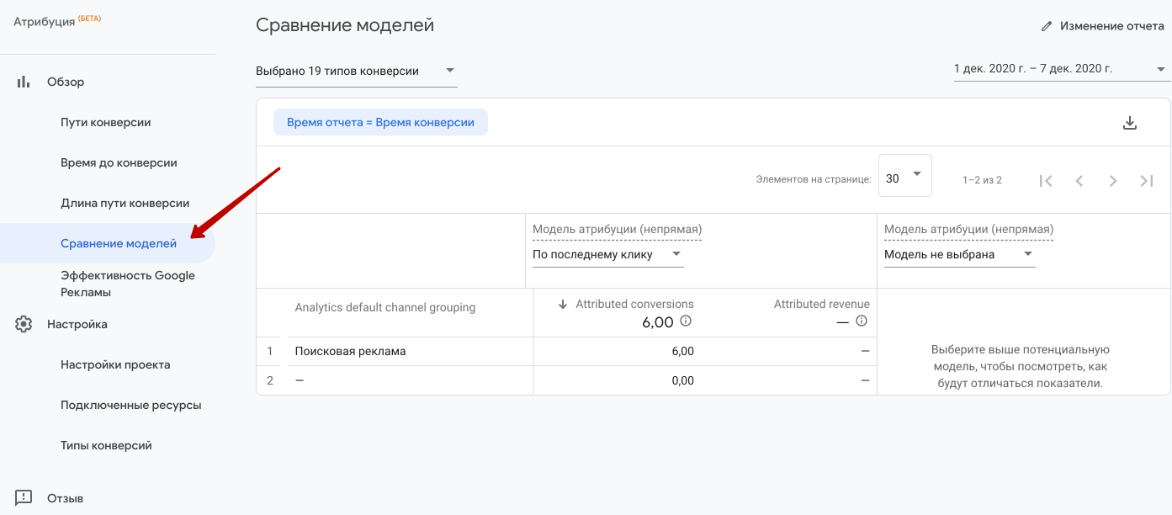Change elements per page from 30
This screenshot has width=1172, height=515.
pyautogui.click(x=904, y=176)
